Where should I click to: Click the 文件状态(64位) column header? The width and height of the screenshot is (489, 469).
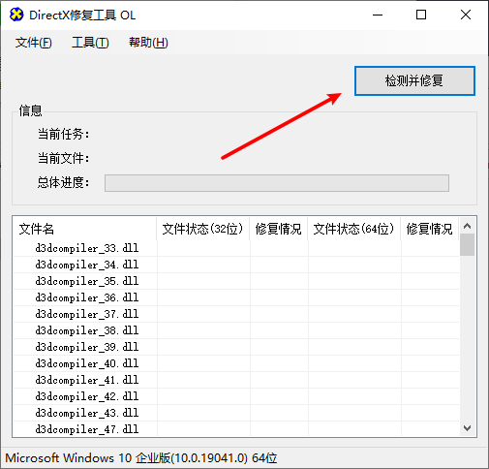[x=354, y=229]
